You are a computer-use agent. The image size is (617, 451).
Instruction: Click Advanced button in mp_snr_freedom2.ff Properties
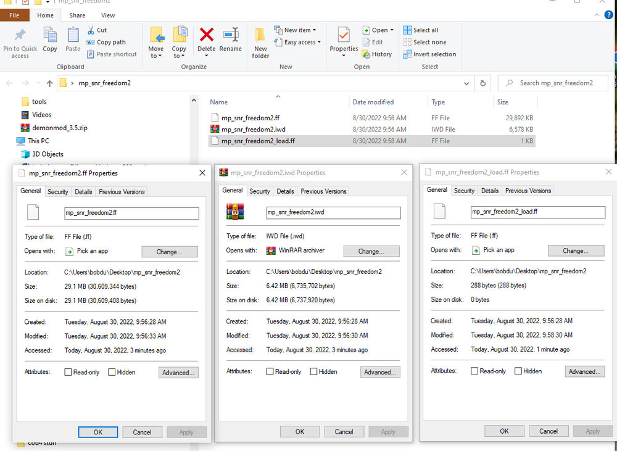[x=178, y=373]
